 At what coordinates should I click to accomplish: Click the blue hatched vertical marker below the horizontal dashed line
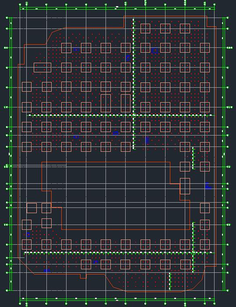tap(148, 140)
